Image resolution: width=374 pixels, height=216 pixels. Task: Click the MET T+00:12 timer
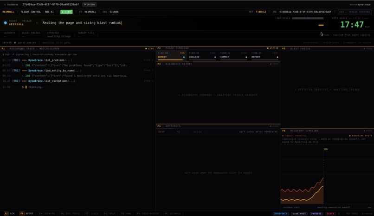point(258,12)
